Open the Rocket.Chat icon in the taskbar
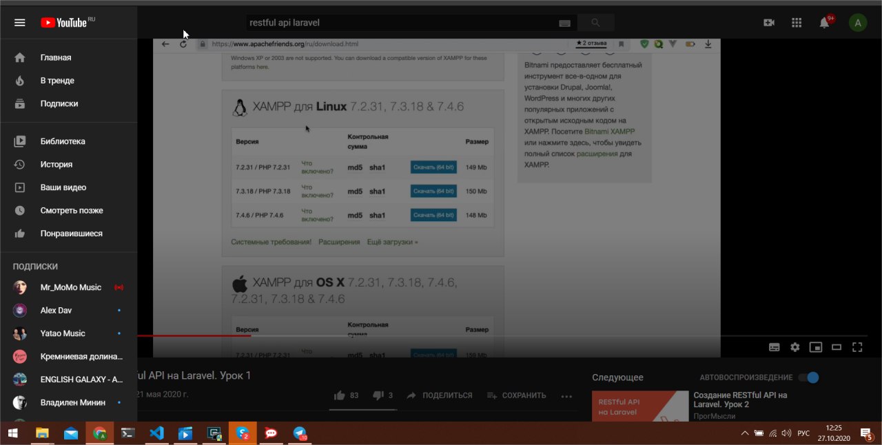This screenshot has width=882, height=445. tap(271, 433)
